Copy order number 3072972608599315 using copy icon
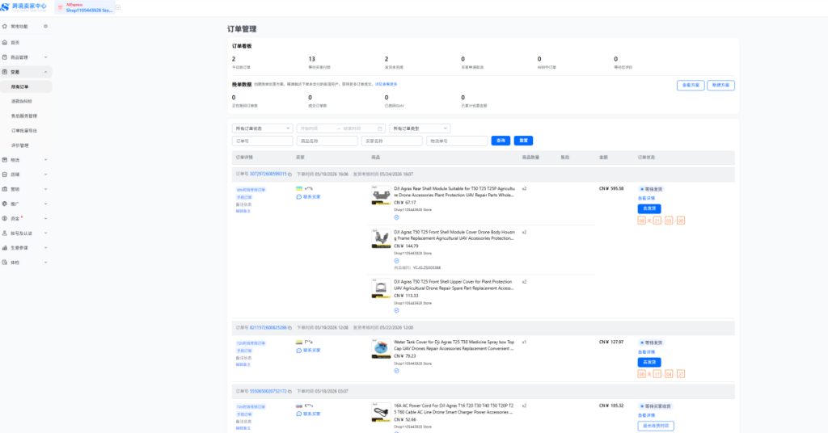Viewport: 828px width, 433px height. tap(290, 174)
